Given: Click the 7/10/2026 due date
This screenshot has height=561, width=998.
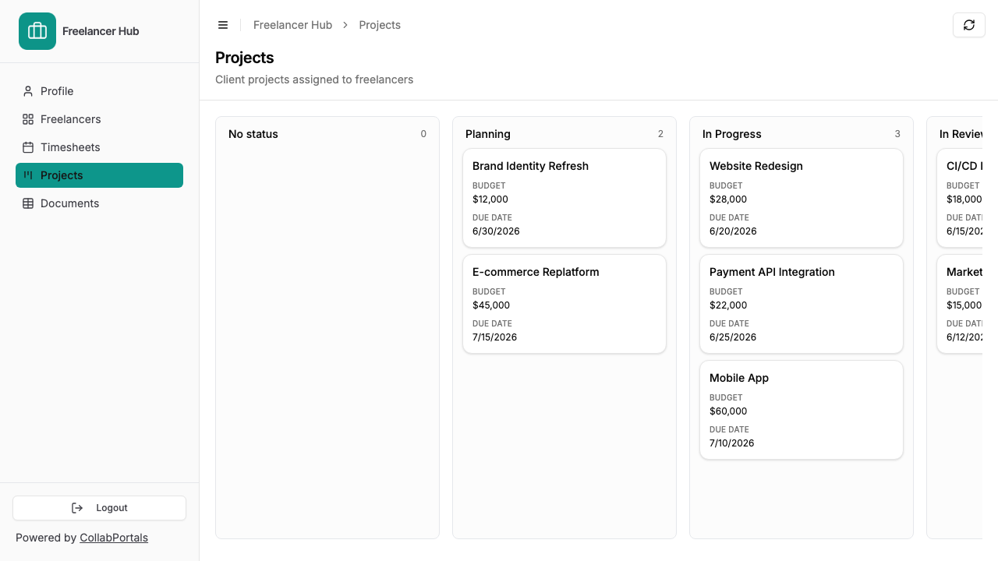Looking at the screenshot, I should 731,443.
